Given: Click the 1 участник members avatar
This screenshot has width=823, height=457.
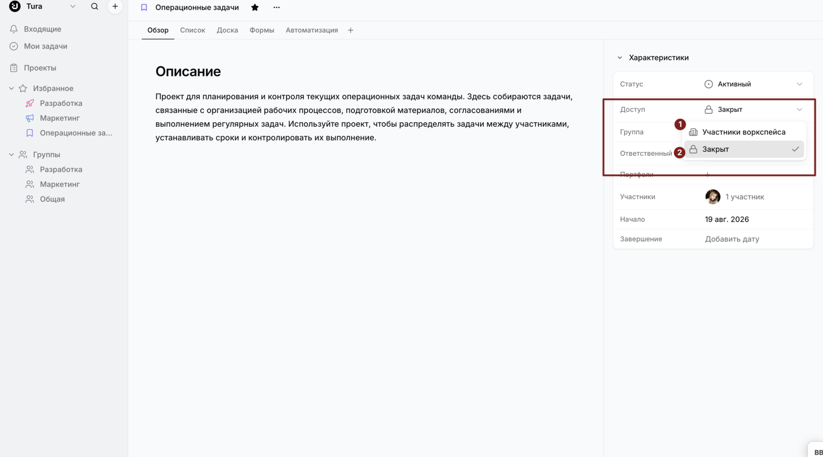Looking at the screenshot, I should point(713,197).
